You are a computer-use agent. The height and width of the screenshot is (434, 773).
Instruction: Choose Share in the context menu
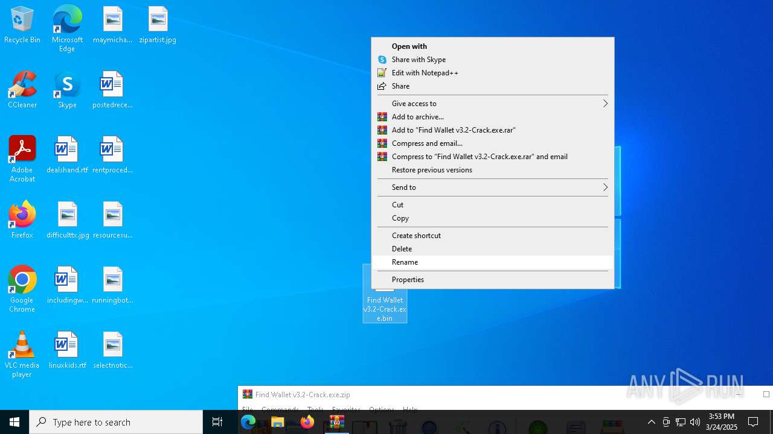[x=492, y=86]
